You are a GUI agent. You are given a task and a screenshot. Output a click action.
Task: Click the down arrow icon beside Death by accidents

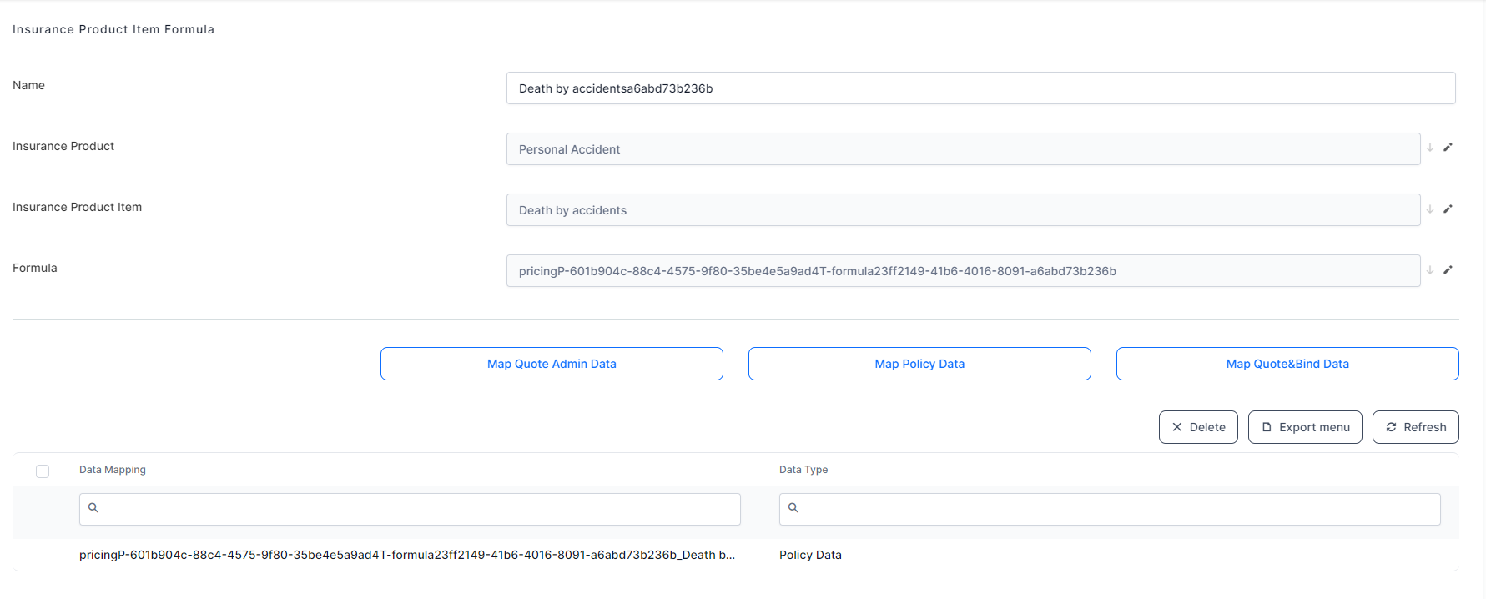click(1430, 209)
